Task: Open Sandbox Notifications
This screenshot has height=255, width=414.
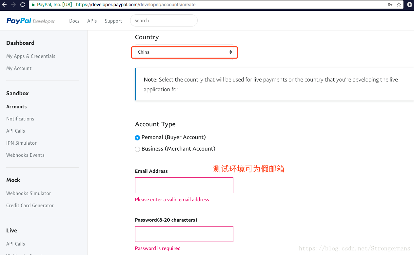Action: tap(20, 119)
